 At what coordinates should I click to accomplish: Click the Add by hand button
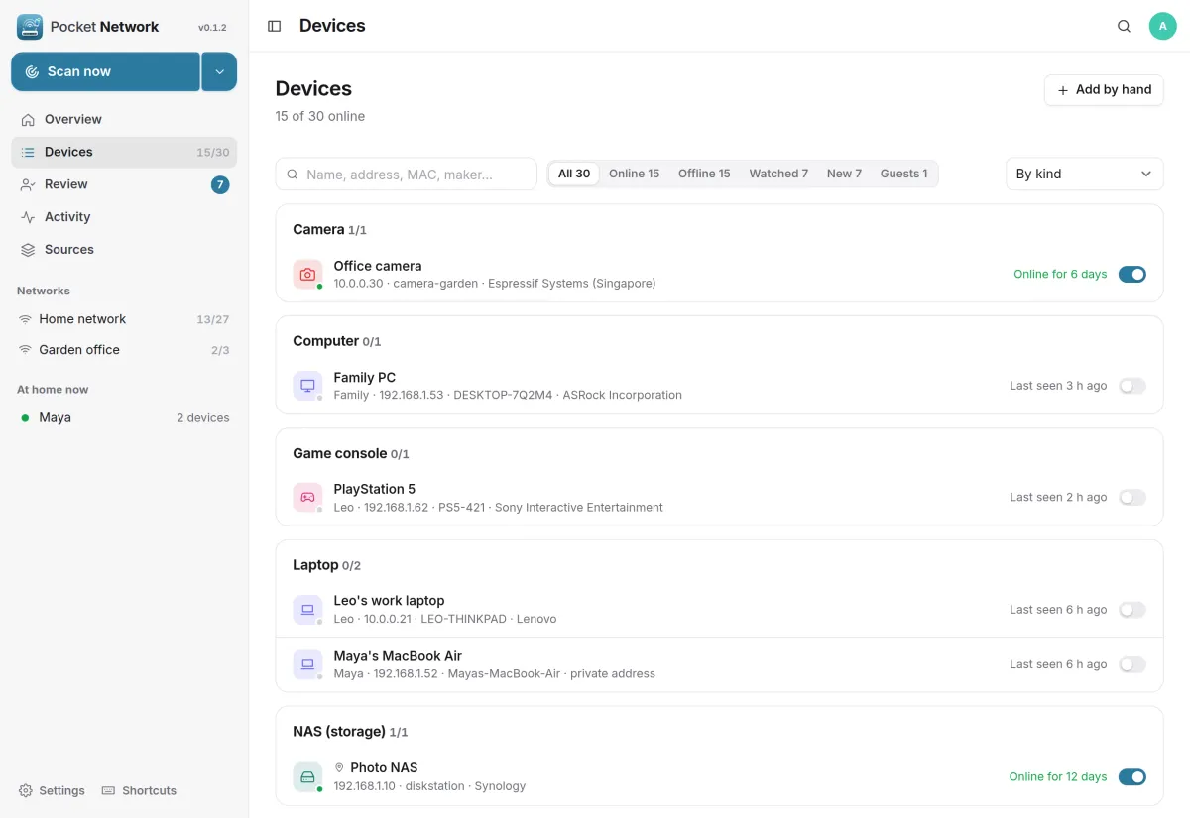[x=1104, y=90]
